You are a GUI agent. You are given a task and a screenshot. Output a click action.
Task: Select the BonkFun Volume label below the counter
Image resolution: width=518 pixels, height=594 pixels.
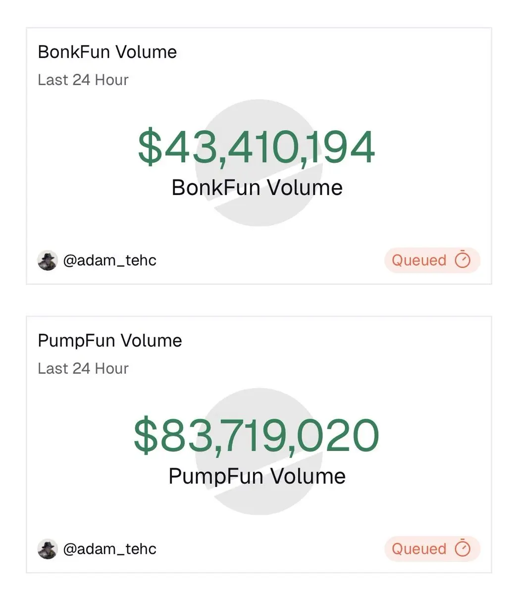(257, 188)
